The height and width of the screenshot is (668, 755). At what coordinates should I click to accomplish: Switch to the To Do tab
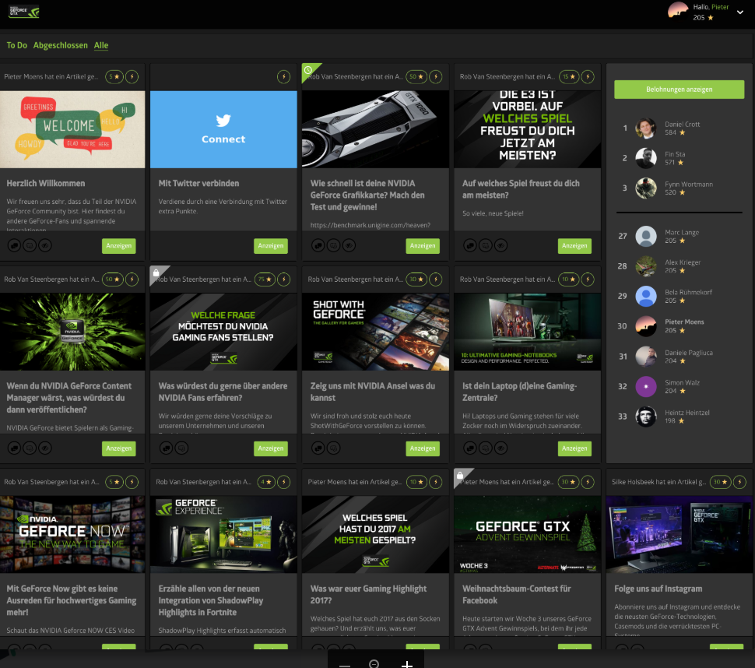[x=17, y=45]
